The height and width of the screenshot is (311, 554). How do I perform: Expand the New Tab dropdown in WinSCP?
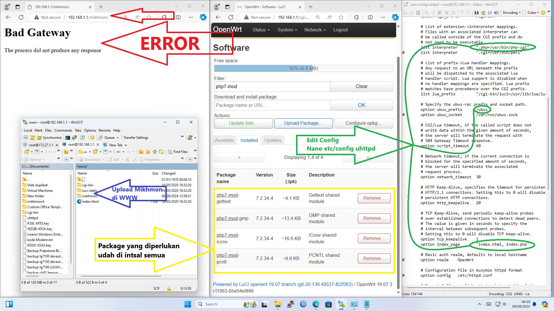pos(126,145)
